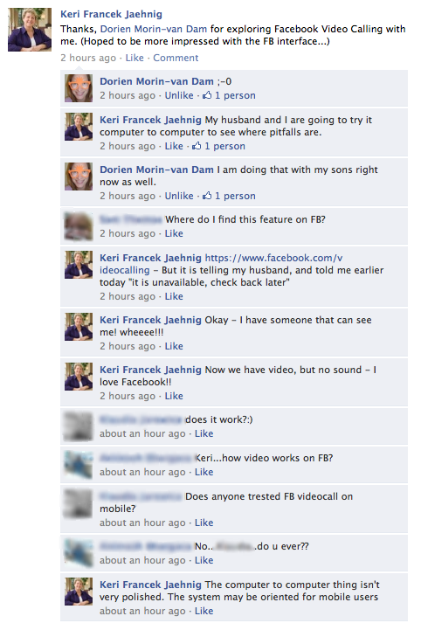This screenshot has height=623, width=421.
Task: Click thumbs-up icon under 'pitfalls' comment
Action: (197, 146)
